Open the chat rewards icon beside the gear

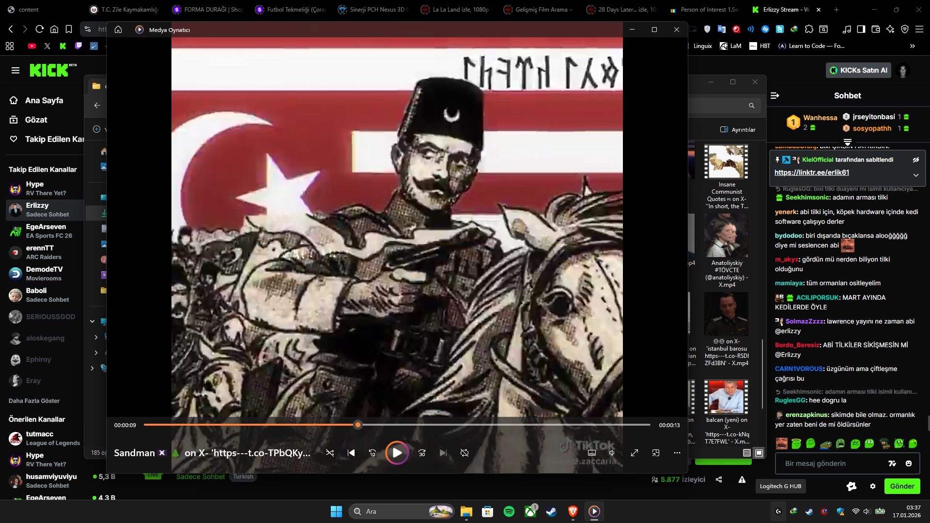852,486
